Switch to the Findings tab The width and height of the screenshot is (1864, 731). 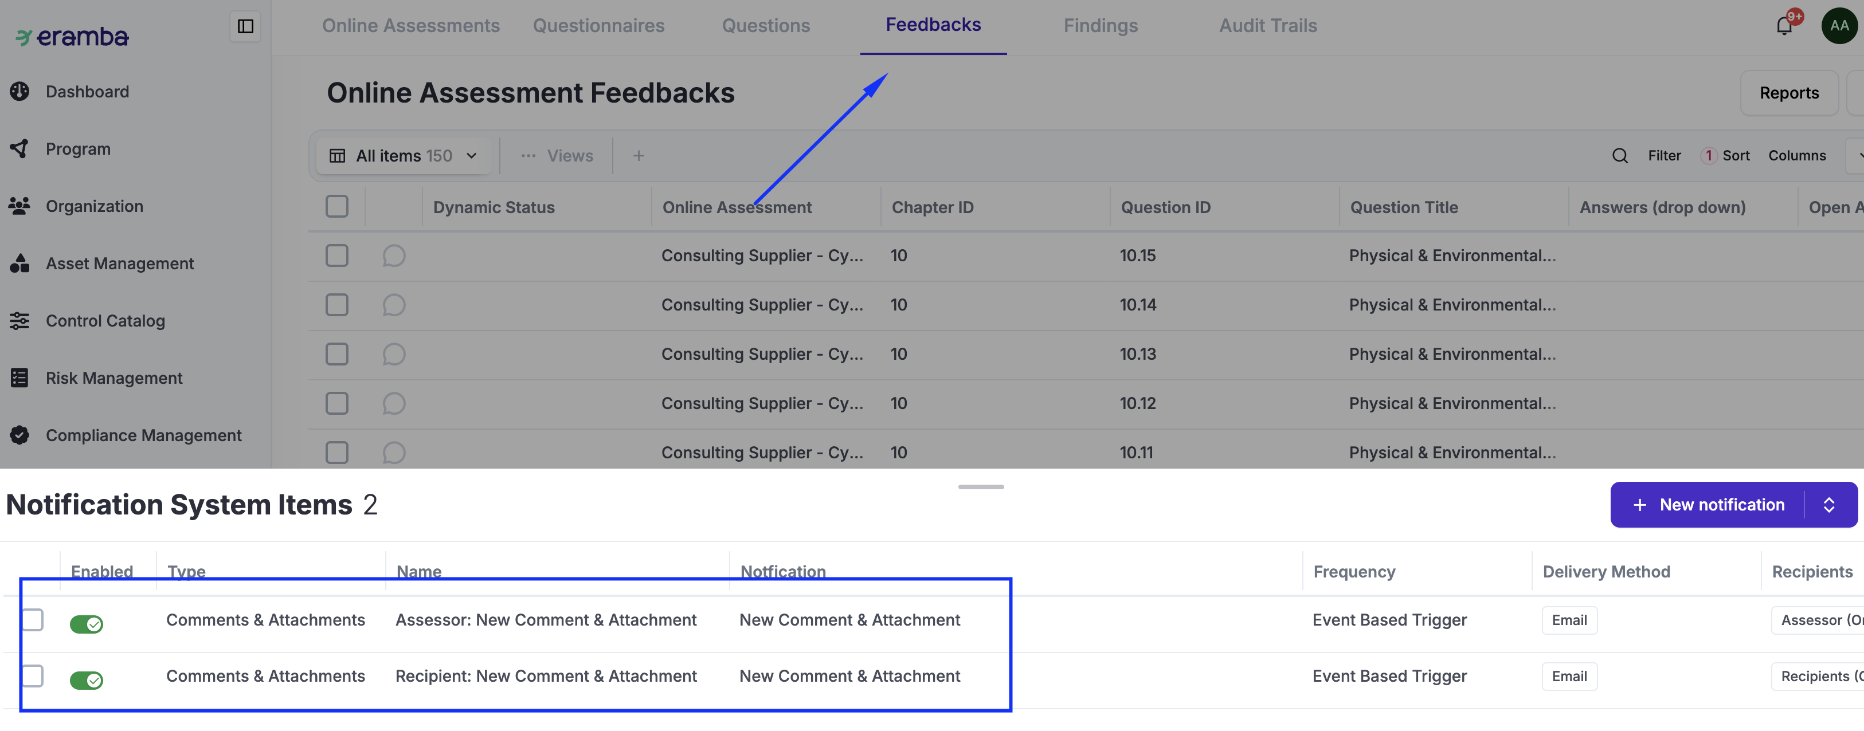coord(1100,26)
